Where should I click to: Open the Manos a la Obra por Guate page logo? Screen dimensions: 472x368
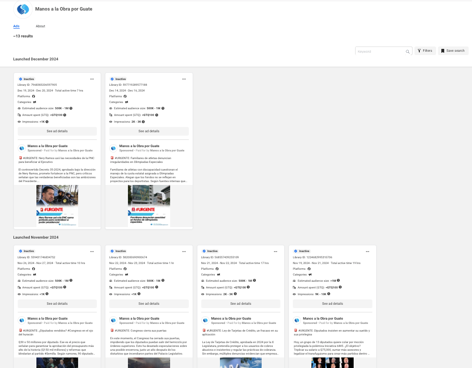[x=23, y=9]
